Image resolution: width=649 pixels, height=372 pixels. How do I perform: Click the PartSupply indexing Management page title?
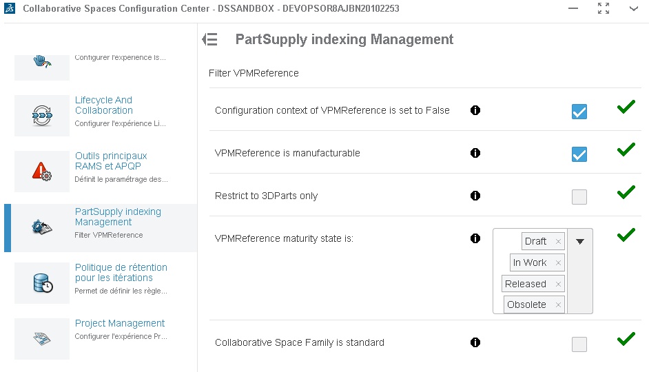coord(344,39)
